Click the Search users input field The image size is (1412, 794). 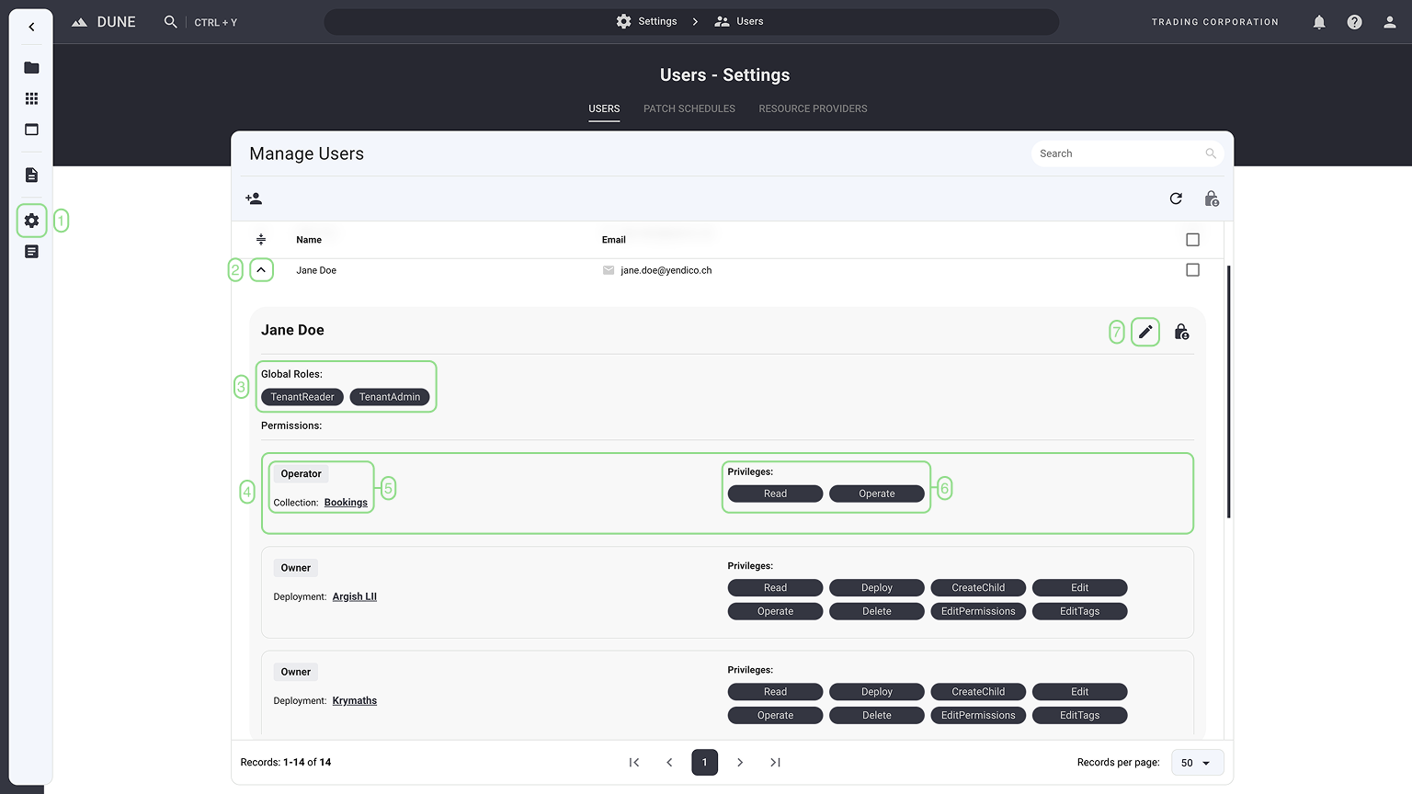pos(1117,153)
